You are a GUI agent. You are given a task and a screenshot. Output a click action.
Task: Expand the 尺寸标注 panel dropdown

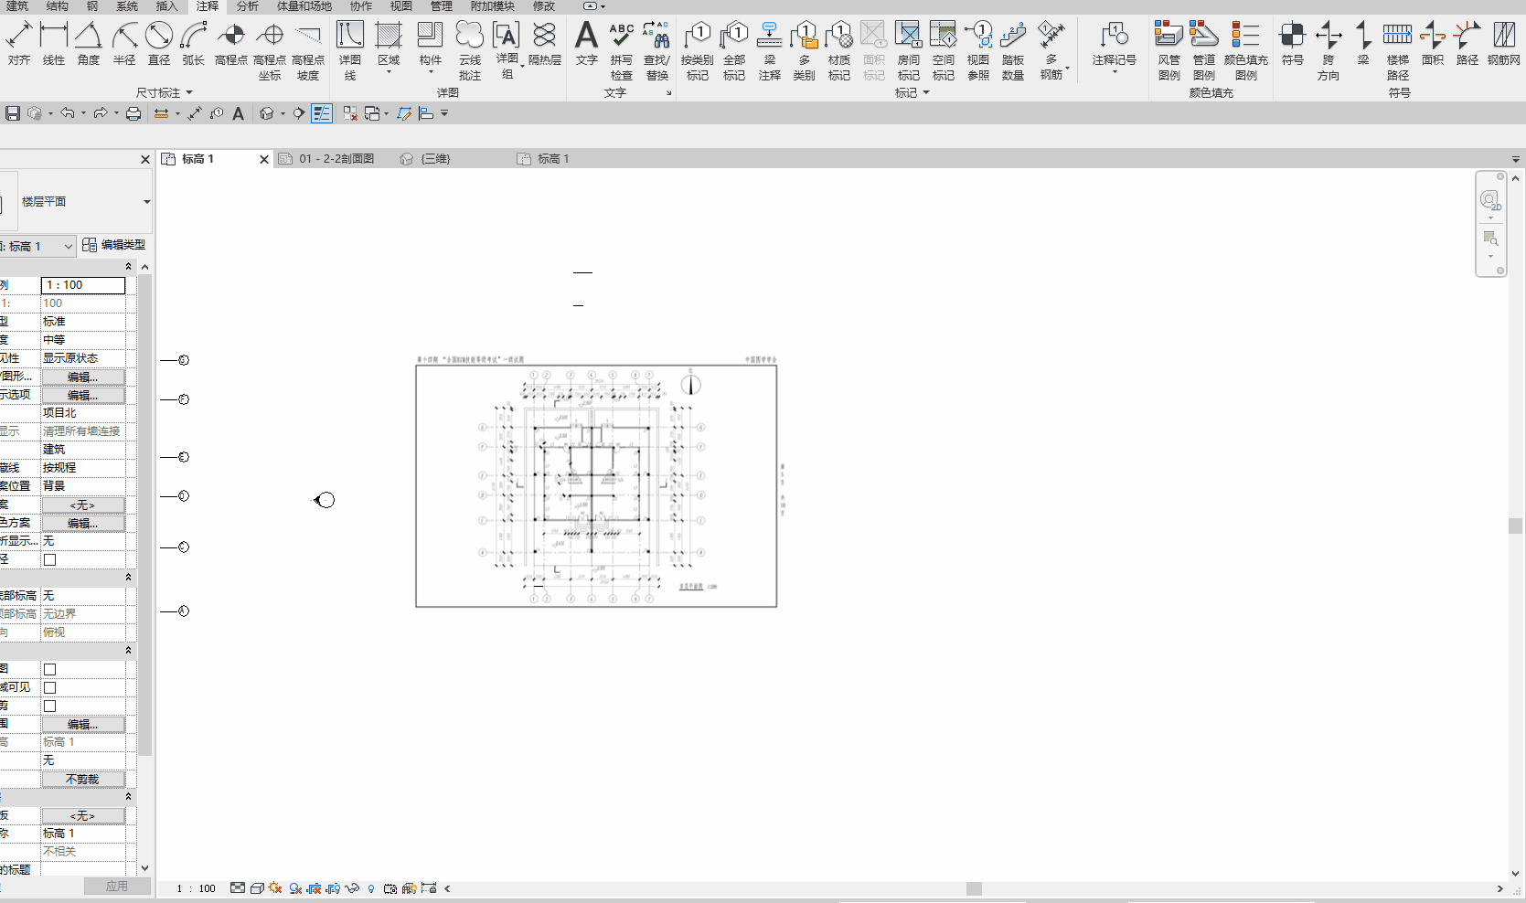tap(189, 93)
